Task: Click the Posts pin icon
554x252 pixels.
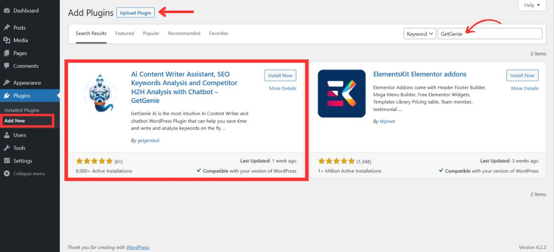Action: (x=7, y=28)
